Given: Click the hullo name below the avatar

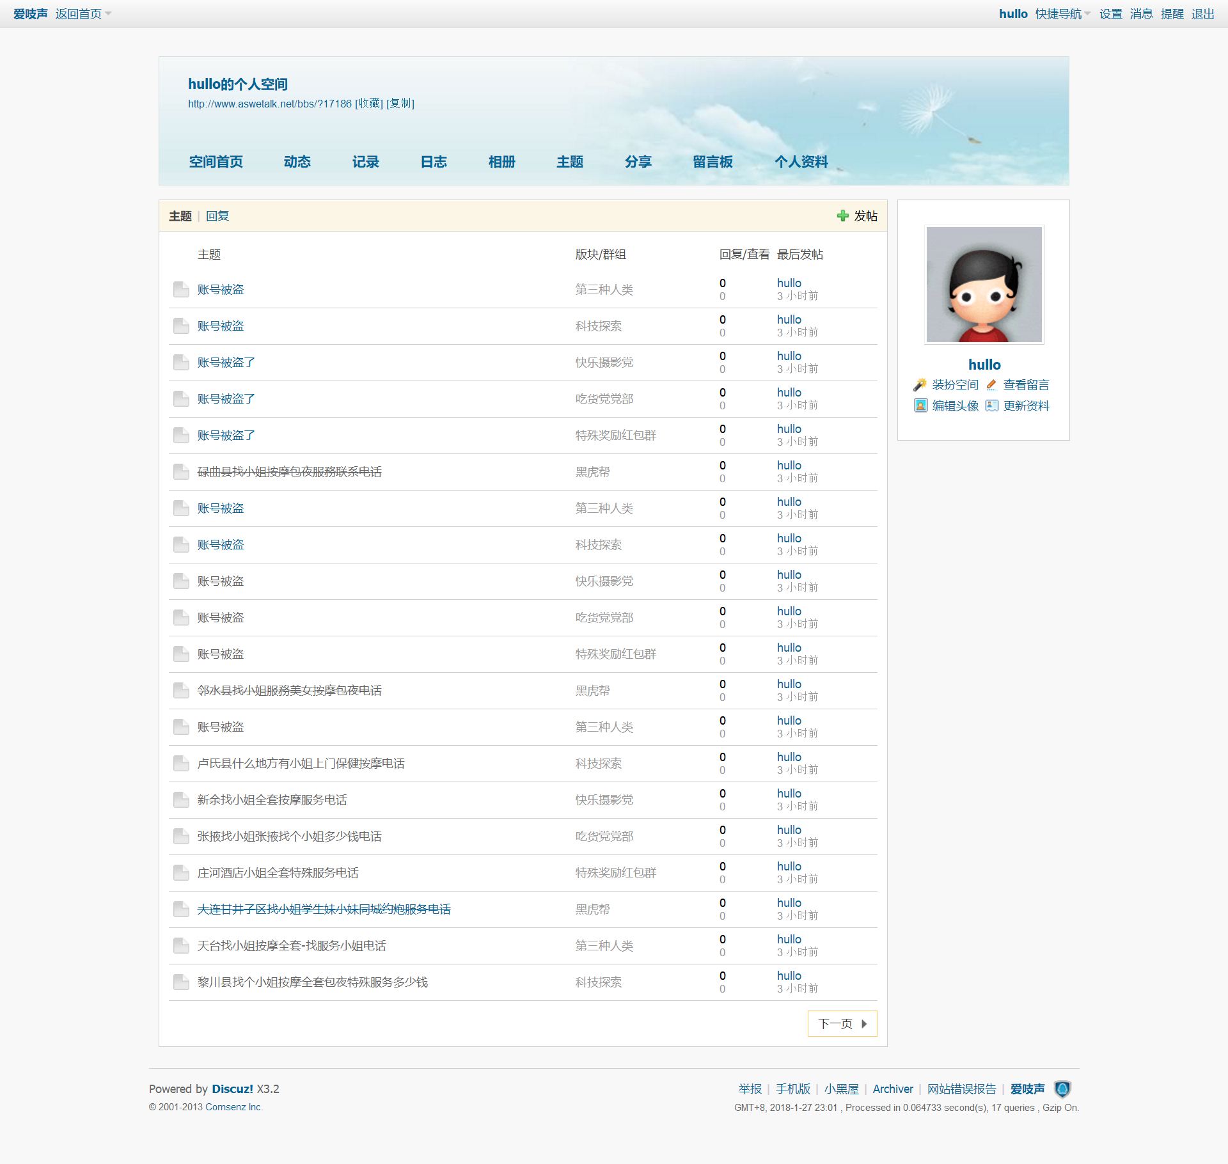Looking at the screenshot, I should click(984, 365).
